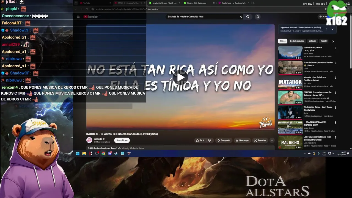Click the #karolg hashtag link

click(x=126, y=148)
